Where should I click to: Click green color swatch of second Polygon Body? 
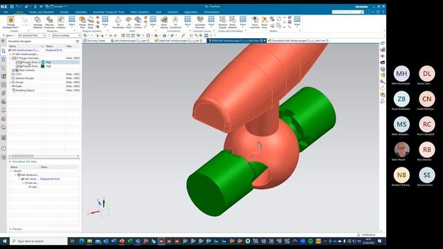pyautogui.click(x=43, y=66)
